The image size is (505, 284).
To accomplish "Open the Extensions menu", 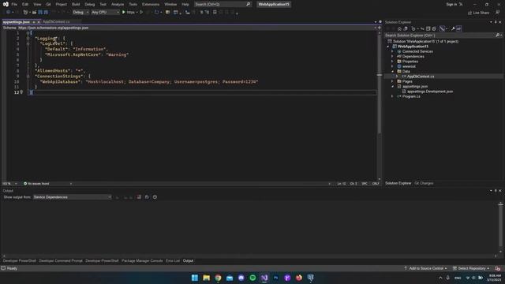I will click(151, 4).
